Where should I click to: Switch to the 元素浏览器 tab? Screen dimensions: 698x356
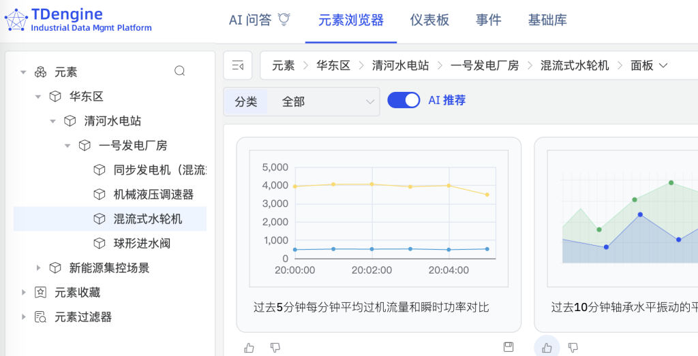click(351, 20)
